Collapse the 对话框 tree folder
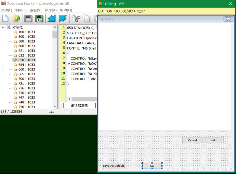 pyautogui.click(x=3, y=27)
